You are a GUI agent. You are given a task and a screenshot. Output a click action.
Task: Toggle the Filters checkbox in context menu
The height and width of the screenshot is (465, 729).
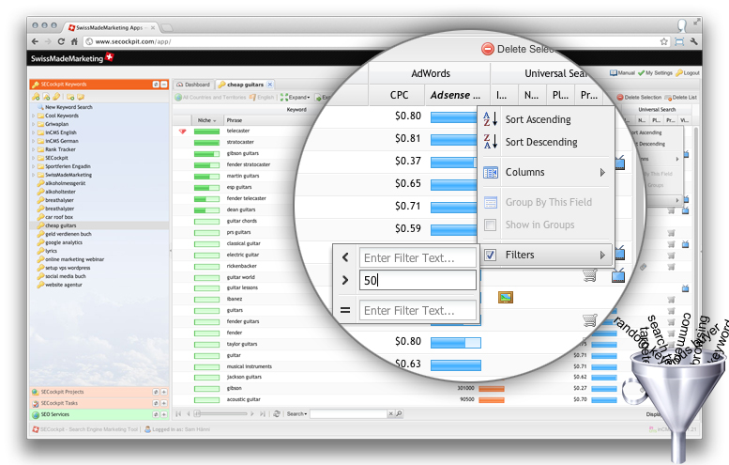(x=490, y=255)
